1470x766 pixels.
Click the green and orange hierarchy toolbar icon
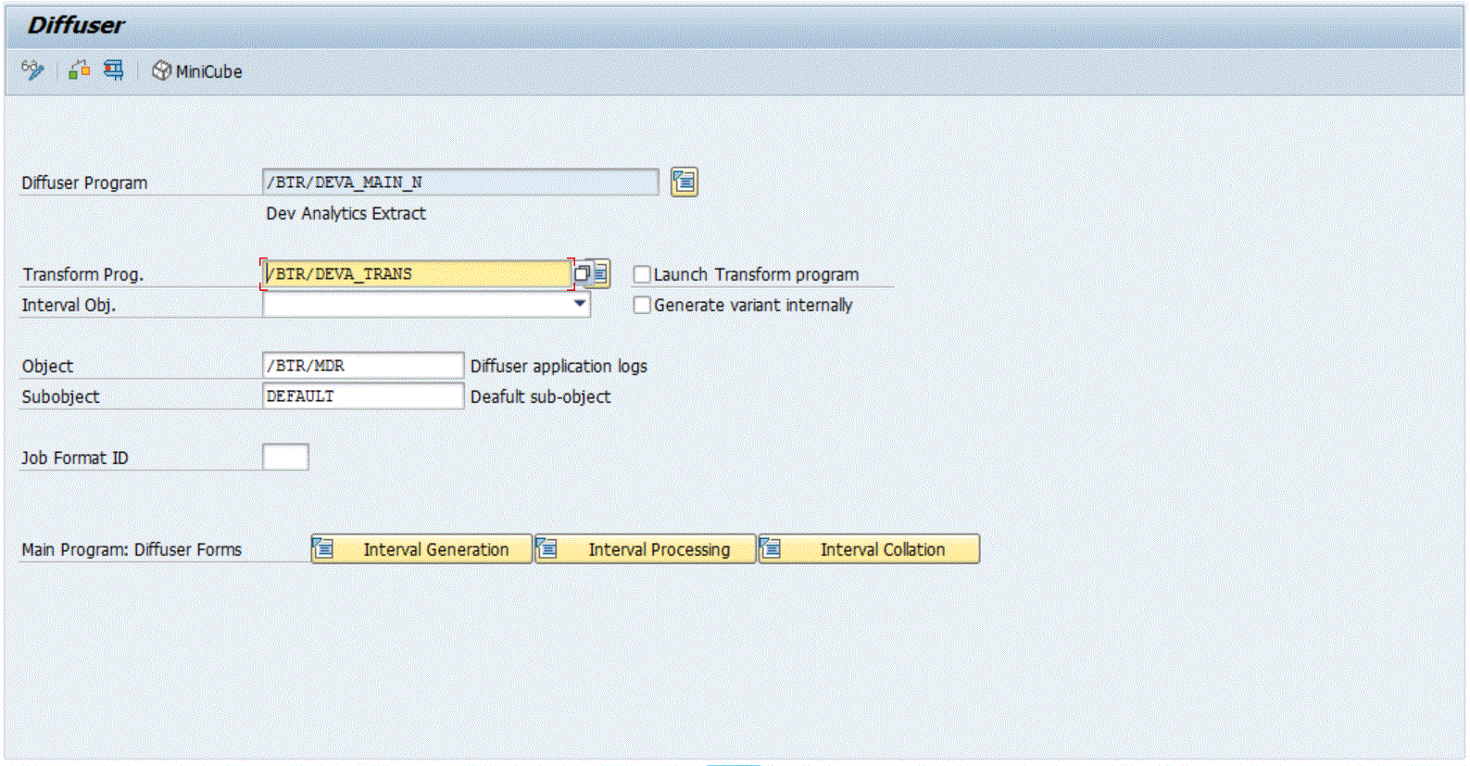point(80,70)
